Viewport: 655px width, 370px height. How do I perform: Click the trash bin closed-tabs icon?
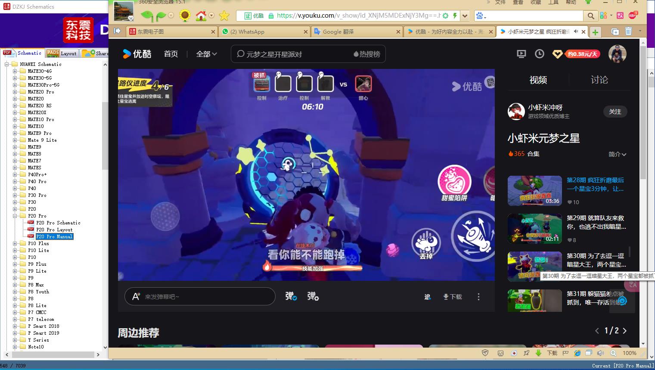628,31
